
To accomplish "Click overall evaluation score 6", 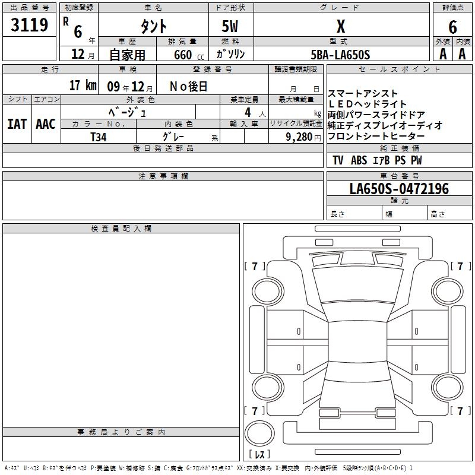I will tap(452, 27).
